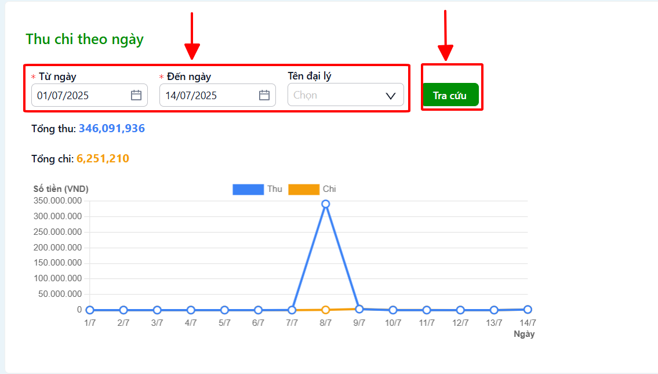The height and width of the screenshot is (374, 658).
Task: Select the data point at 1/7
Action: (90, 310)
